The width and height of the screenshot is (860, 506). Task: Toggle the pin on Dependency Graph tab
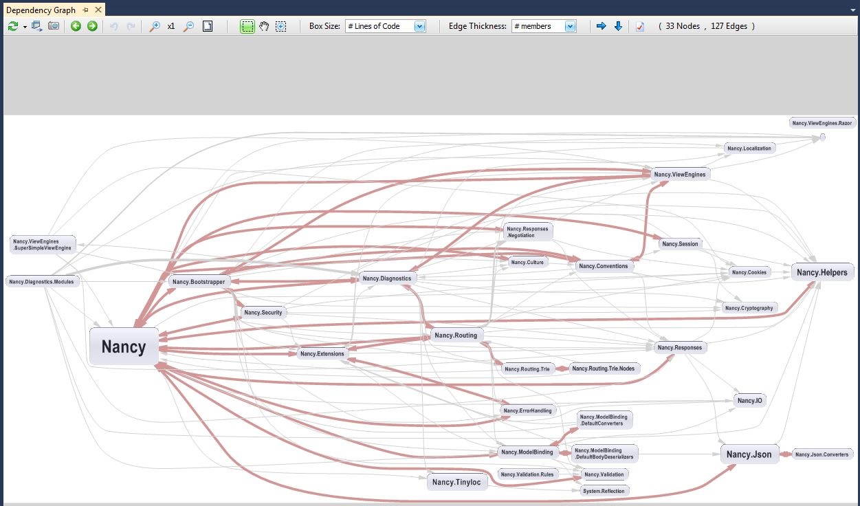point(85,10)
